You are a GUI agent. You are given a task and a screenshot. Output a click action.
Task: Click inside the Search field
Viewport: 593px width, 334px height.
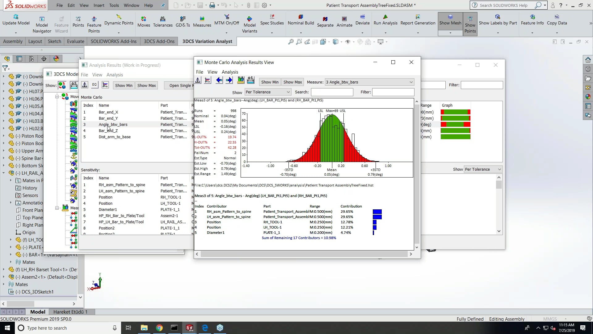coord(332,92)
